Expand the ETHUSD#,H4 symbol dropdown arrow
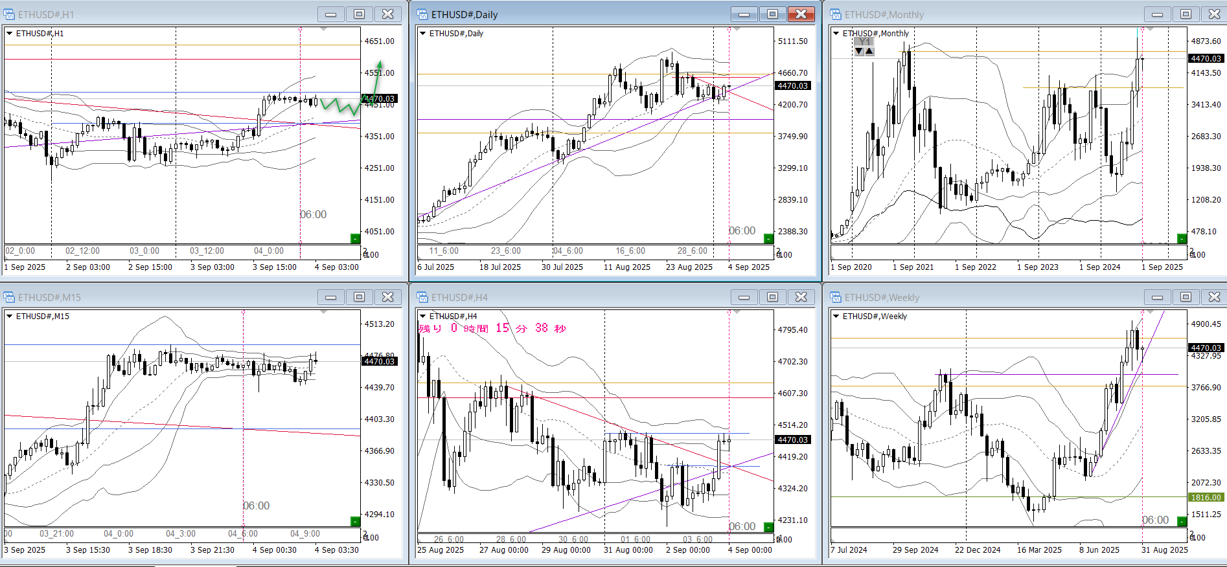This screenshot has height=567, width=1227. point(423,316)
